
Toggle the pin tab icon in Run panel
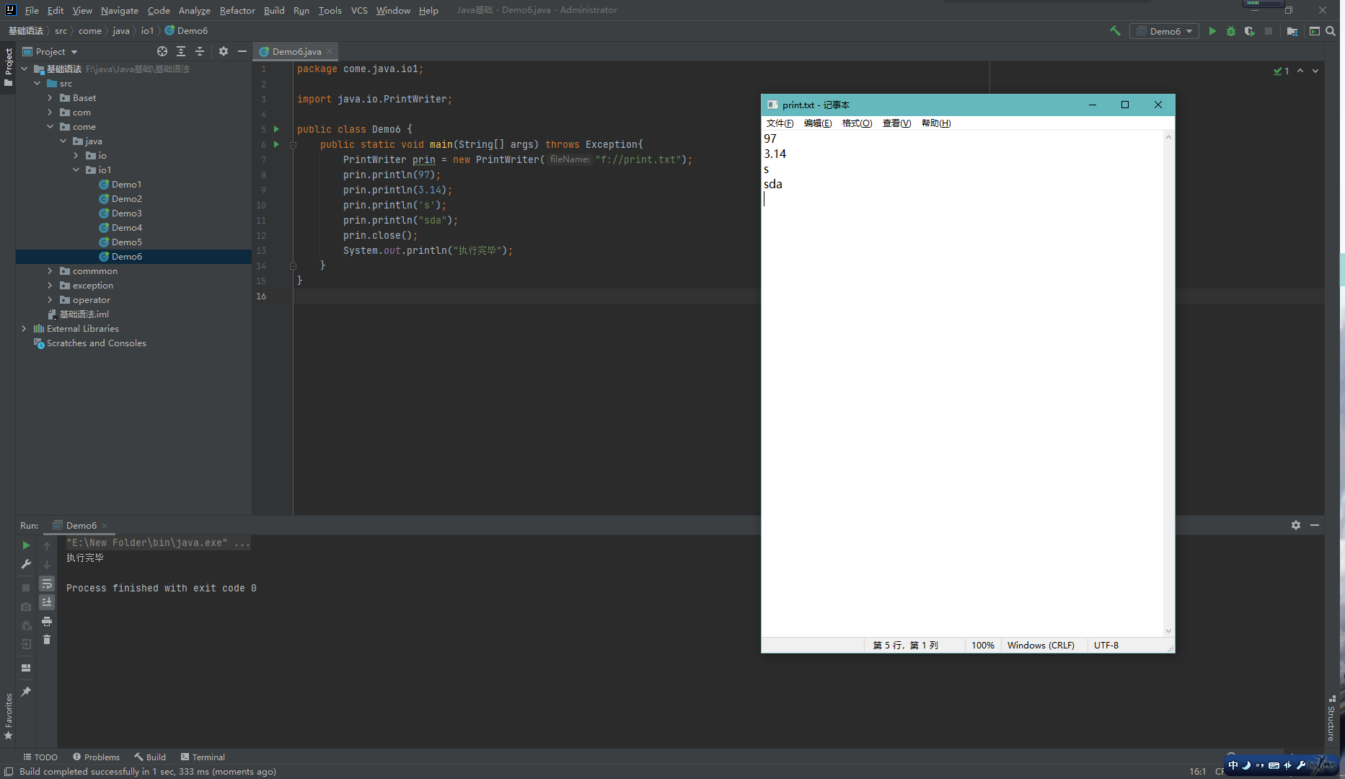(x=26, y=692)
